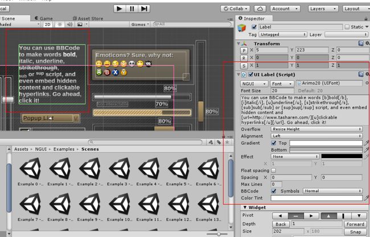Toggle the Label active checkbox
Screen dimensions: 370x237
(x=254, y=27)
